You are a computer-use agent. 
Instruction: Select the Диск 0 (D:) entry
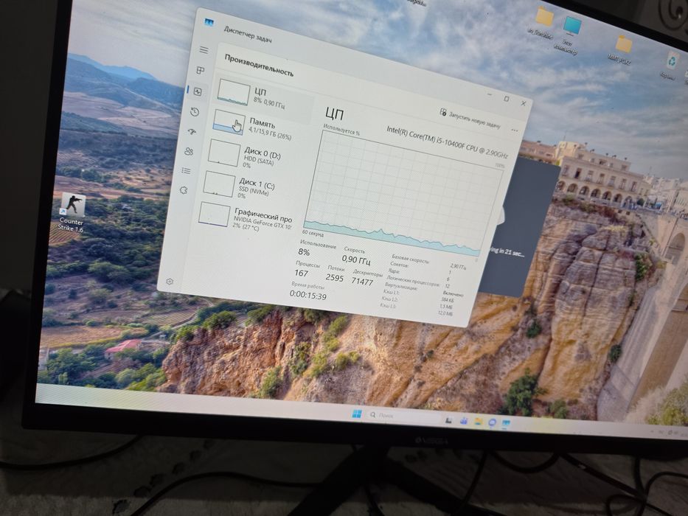(x=256, y=156)
